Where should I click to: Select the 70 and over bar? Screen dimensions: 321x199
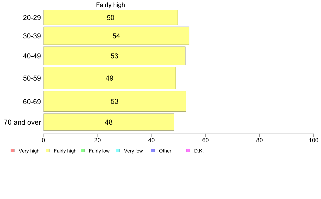click(109, 122)
